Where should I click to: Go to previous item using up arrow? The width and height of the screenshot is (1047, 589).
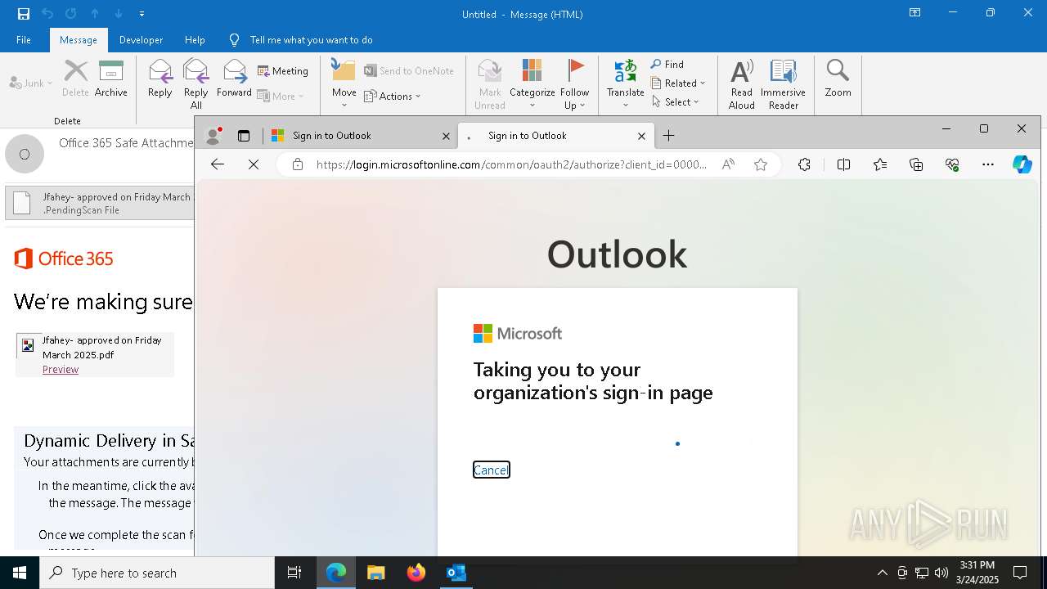(x=95, y=14)
